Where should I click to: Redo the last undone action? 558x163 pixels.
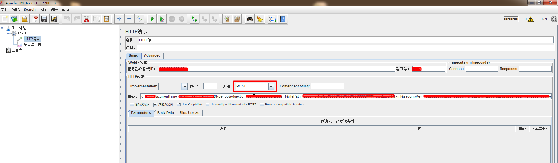[77, 19]
